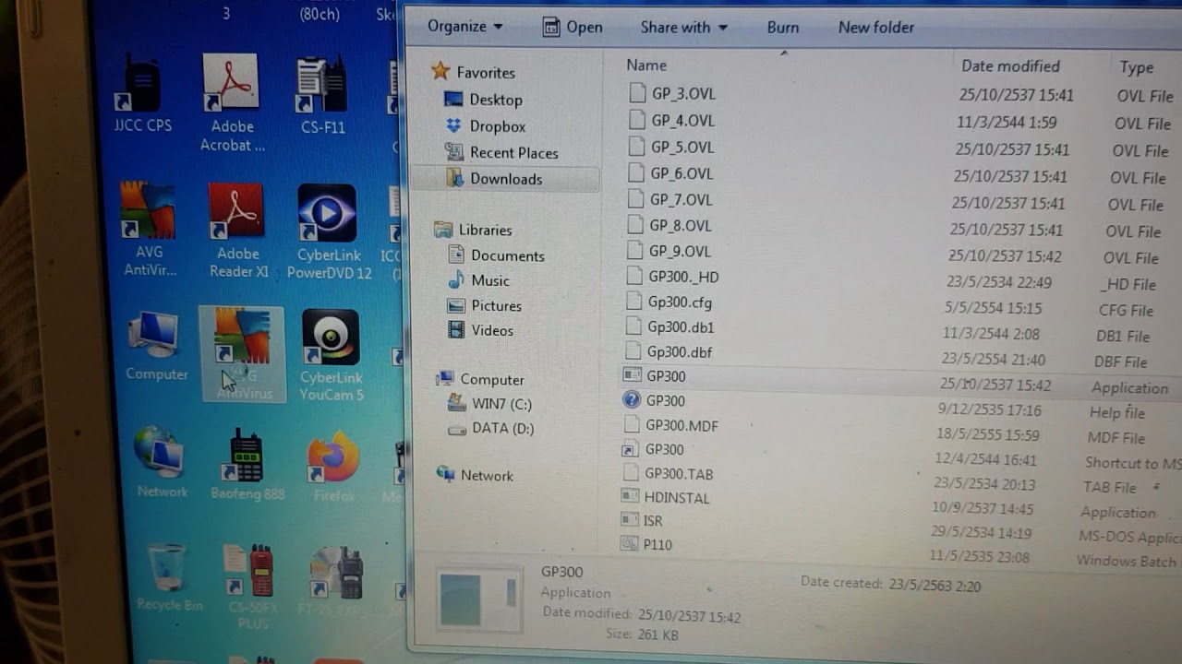The image size is (1182, 664).
Task: Open the Recycle Bin desktop icon
Action: pyautogui.click(x=168, y=577)
